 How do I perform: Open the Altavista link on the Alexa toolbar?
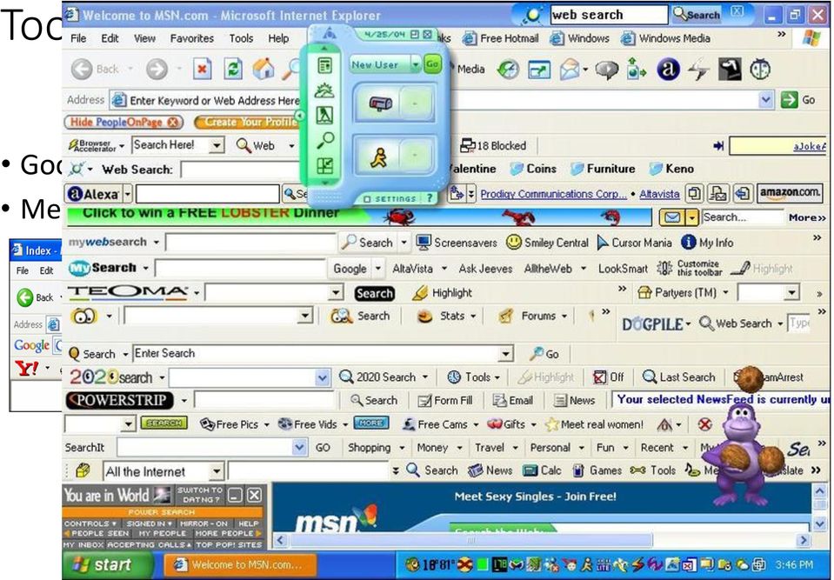tap(659, 194)
